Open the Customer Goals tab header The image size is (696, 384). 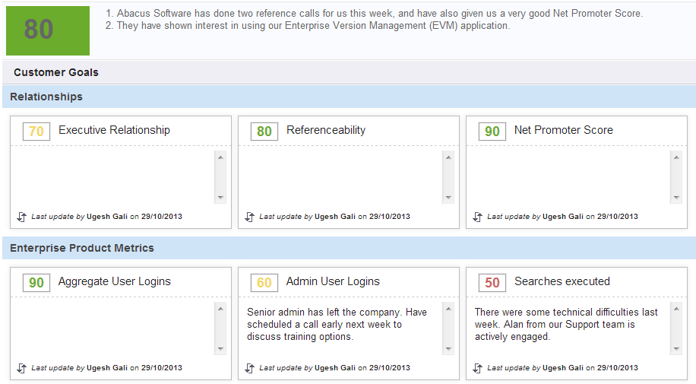tap(56, 72)
